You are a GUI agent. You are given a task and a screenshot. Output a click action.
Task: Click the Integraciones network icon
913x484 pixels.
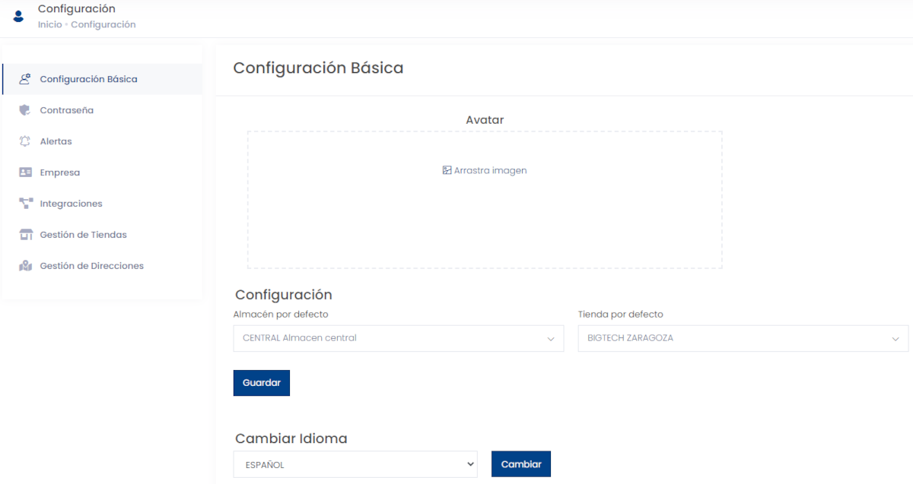[x=26, y=204]
